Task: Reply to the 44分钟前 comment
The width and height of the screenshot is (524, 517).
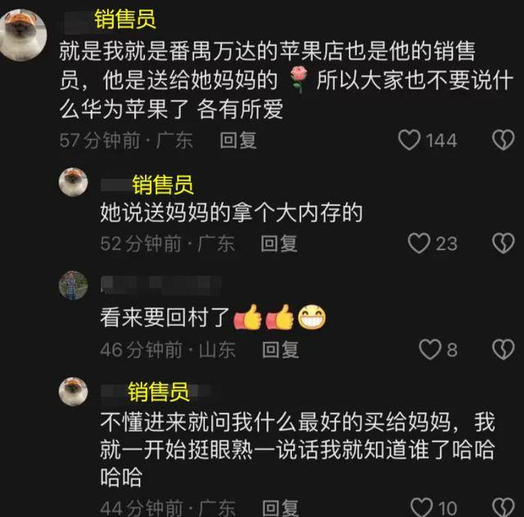Action: coord(280,508)
